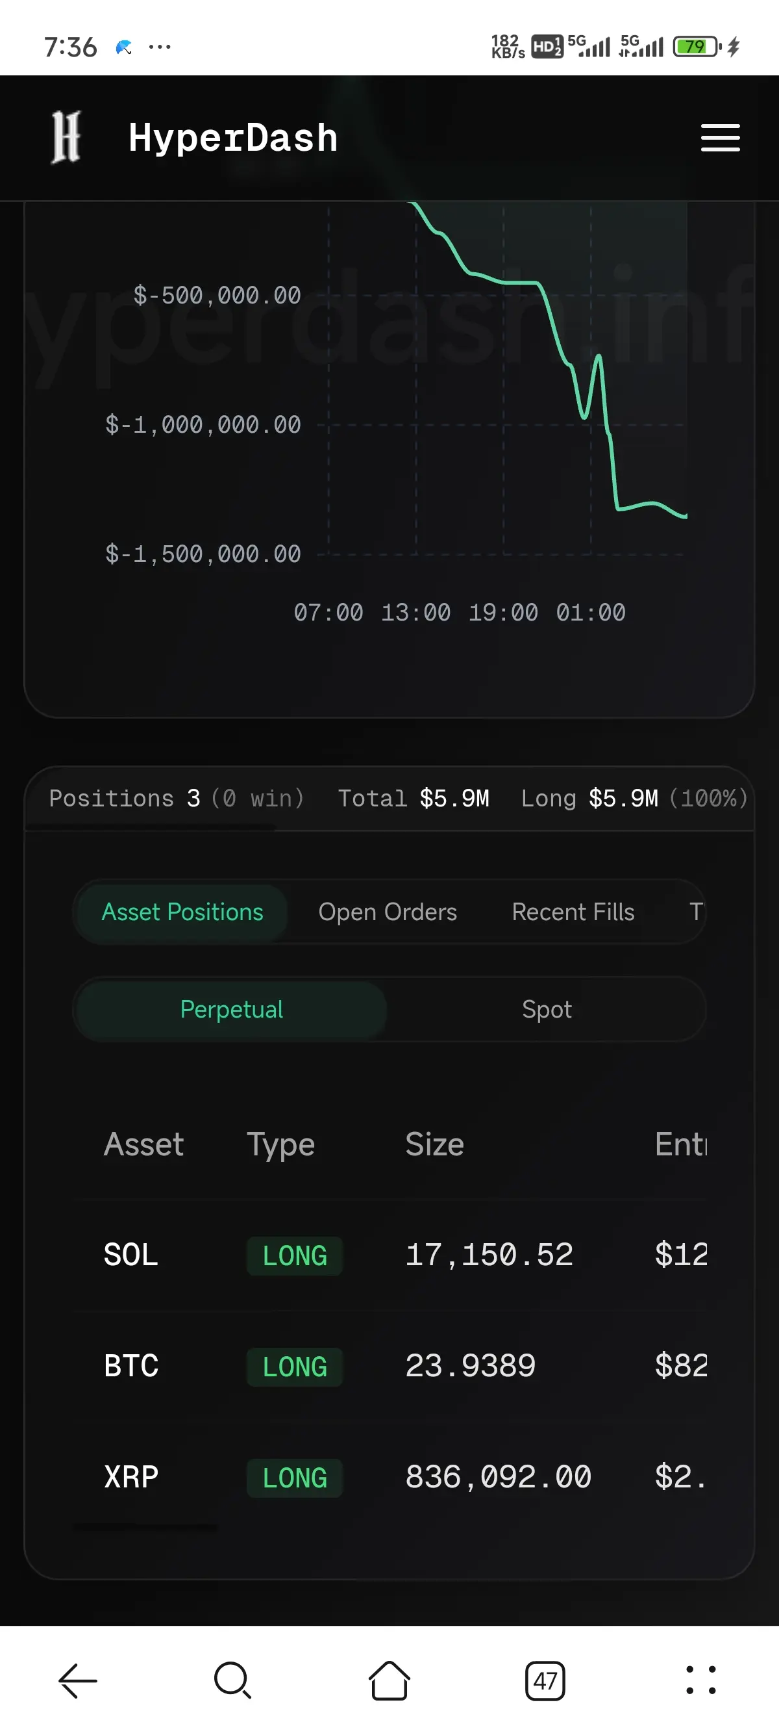Tap the HyperDash logo icon

pyautogui.click(x=66, y=136)
